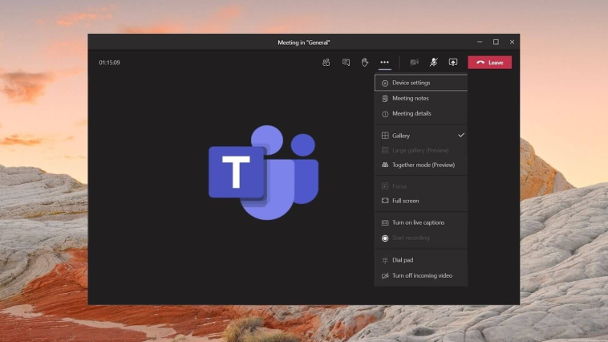
Task: Open the share content tray
Action: (453, 62)
